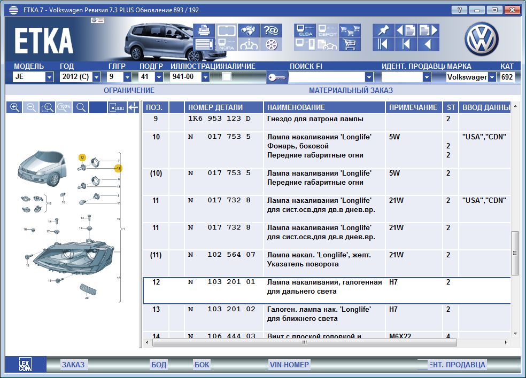The height and width of the screenshot is (378, 526).
Task: Click the НАИМЕНОВАНИЕ column header
Action: [x=324, y=107]
